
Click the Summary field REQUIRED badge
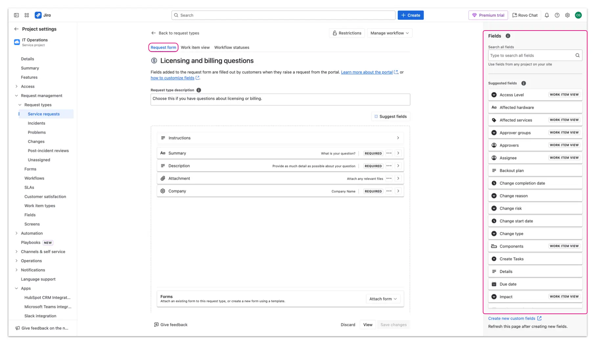[x=373, y=153]
